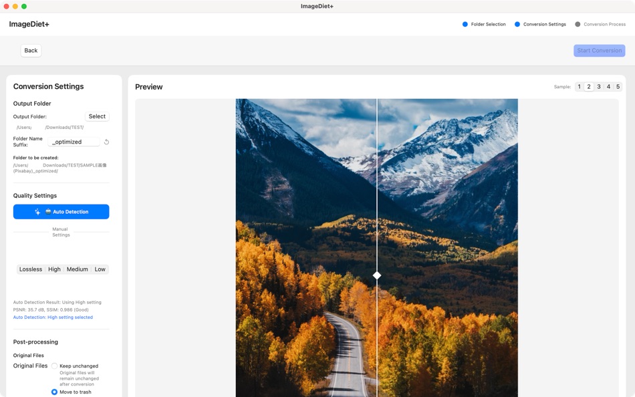
Task: Click the Conversion Settings step indicator dot
Action: click(x=517, y=23)
